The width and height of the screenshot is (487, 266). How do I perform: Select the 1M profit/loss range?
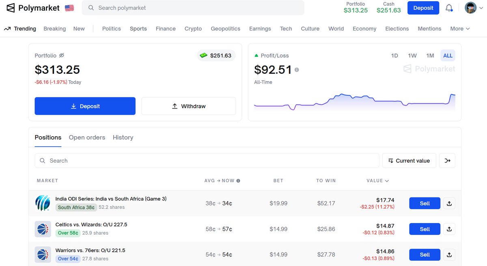tap(430, 56)
